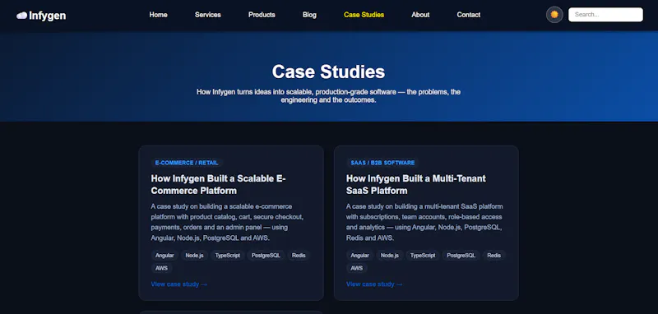The width and height of the screenshot is (658, 314).
Task: View case study for Multi-Tenant SaaS Platform
Action: 374,284
